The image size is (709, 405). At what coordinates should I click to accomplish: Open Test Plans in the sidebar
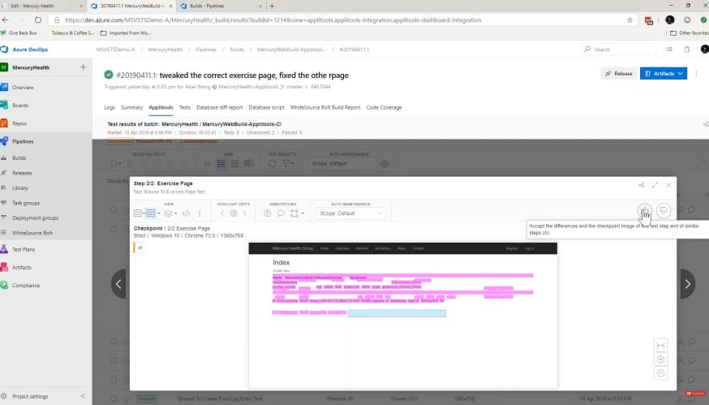(24, 249)
